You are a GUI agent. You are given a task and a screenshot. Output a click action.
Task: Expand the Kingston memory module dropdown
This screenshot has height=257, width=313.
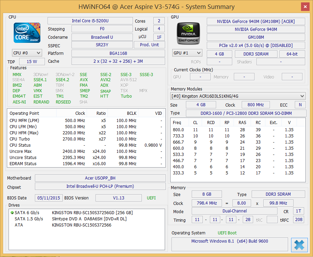[238, 96]
